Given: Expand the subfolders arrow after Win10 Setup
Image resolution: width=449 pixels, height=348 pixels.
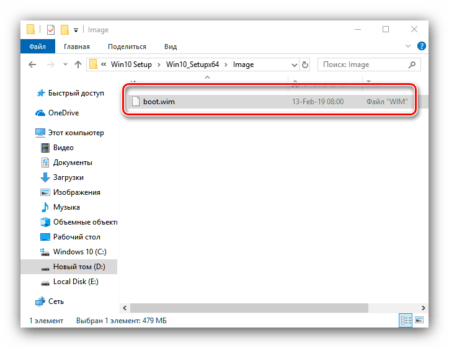Looking at the screenshot, I should (159, 65).
